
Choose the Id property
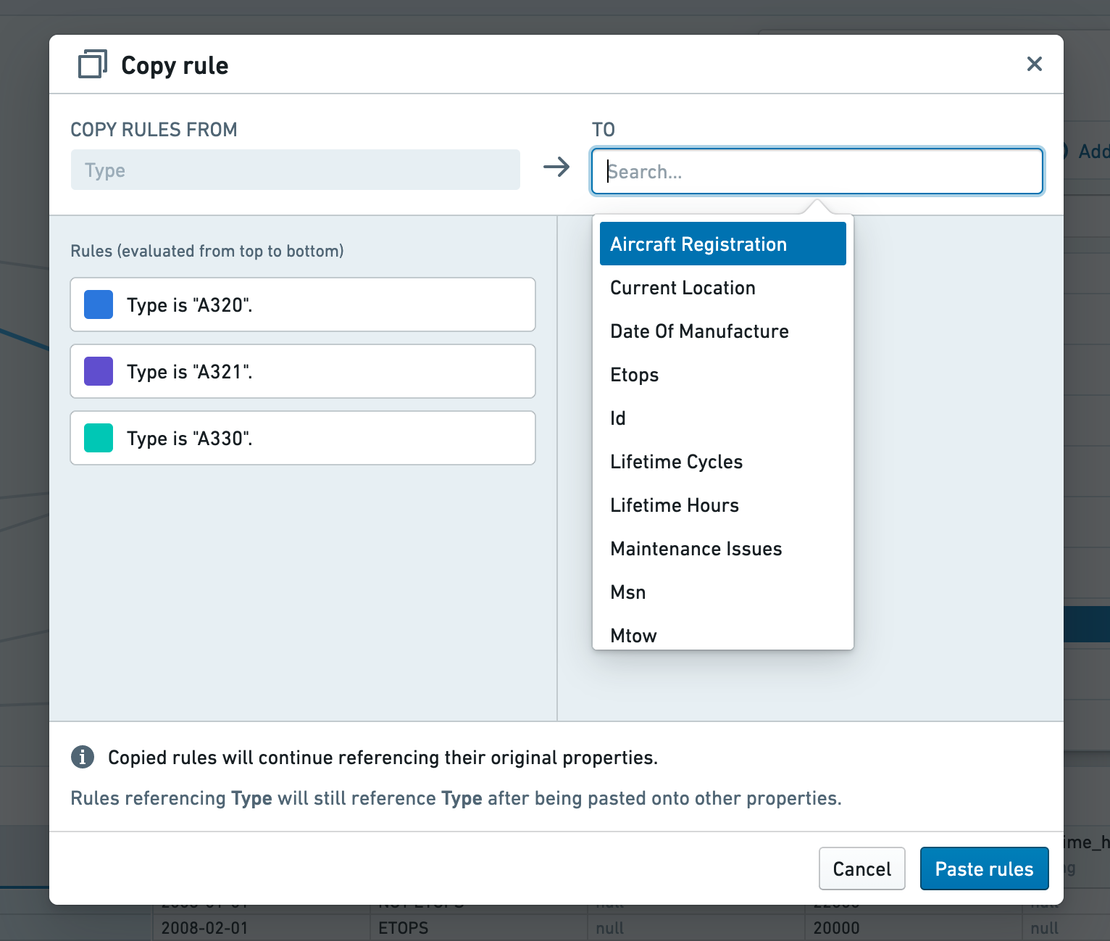[723, 418]
